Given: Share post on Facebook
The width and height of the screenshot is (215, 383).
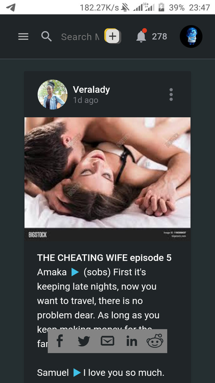Looking at the screenshot, I should (60, 341).
